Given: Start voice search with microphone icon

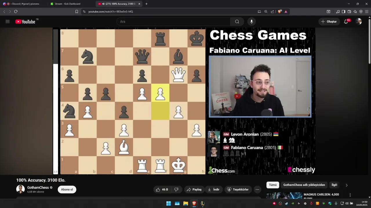Looking at the screenshot, I should coord(252,22).
